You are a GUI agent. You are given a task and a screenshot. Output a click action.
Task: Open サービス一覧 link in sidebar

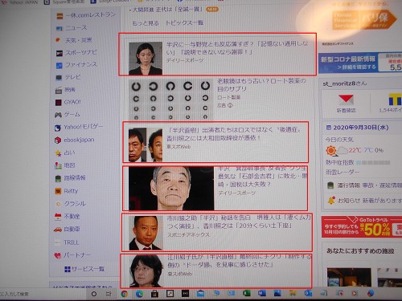[x=84, y=269]
